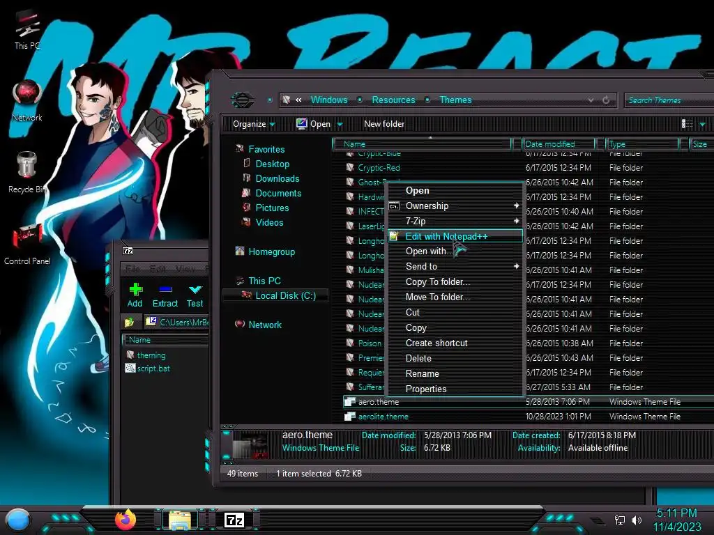Choose Cut in the context menu
The height and width of the screenshot is (535, 714).
point(455,312)
